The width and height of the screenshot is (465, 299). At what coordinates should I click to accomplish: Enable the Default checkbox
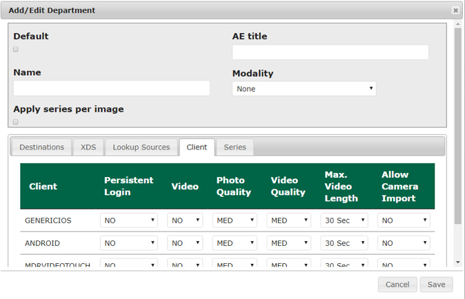click(16, 50)
